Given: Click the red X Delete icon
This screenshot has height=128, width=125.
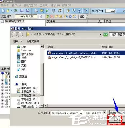Looking at the screenshot, I should point(52,17).
